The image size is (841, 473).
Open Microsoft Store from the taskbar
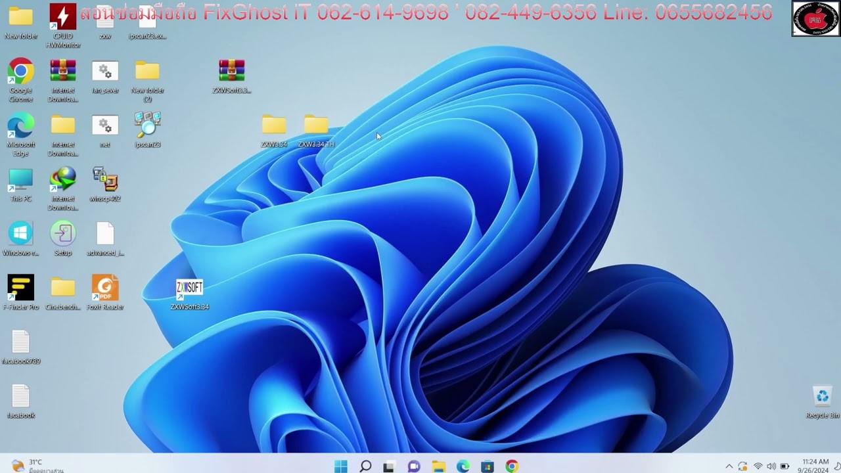point(488,466)
